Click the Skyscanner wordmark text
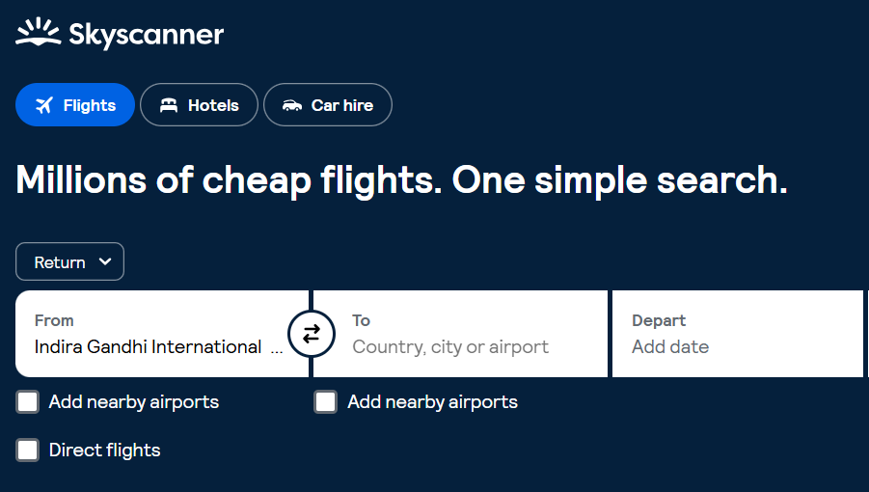The height and width of the screenshot is (492, 869). [x=146, y=36]
